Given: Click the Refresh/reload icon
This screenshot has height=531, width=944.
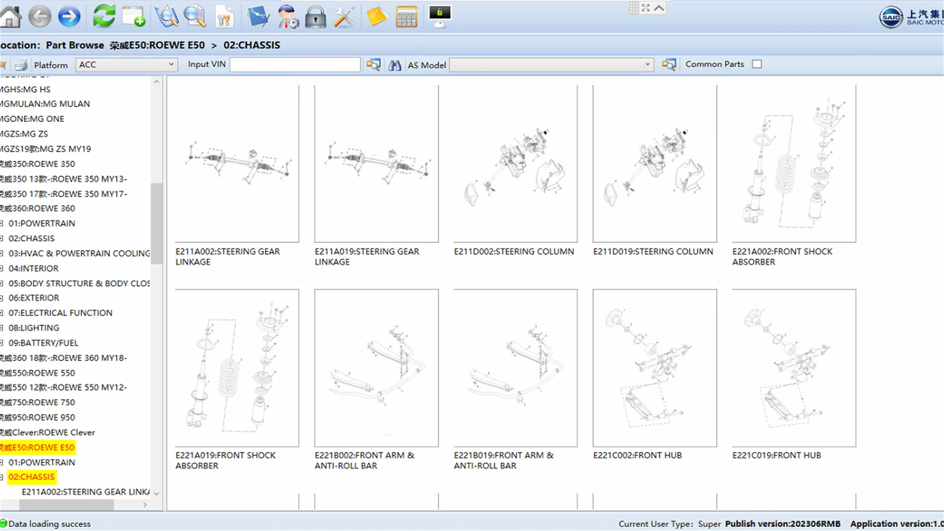Looking at the screenshot, I should point(103,16).
